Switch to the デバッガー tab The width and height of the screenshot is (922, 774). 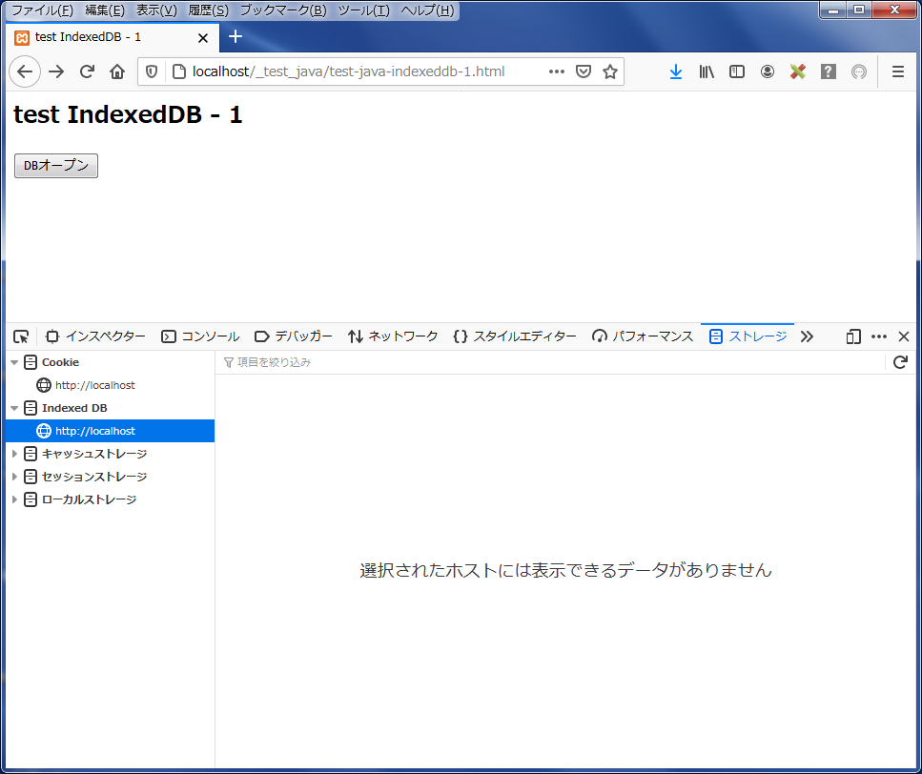tap(294, 336)
